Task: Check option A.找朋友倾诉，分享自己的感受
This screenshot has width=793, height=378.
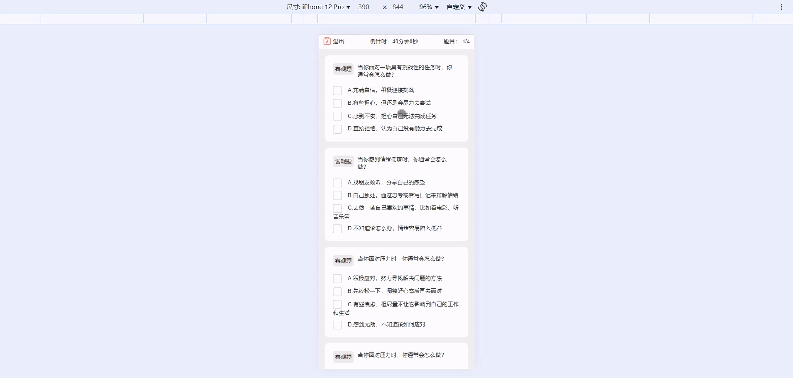Action: point(337,183)
